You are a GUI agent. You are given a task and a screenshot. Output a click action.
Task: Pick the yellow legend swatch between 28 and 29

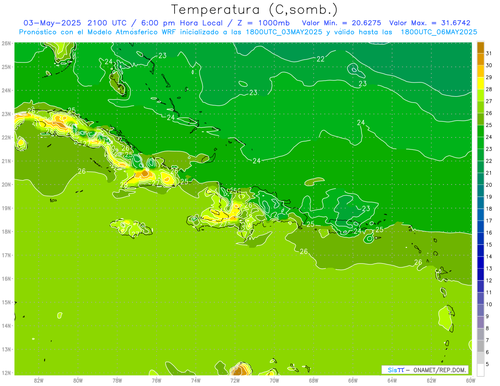pyautogui.click(x=480, y=84)
